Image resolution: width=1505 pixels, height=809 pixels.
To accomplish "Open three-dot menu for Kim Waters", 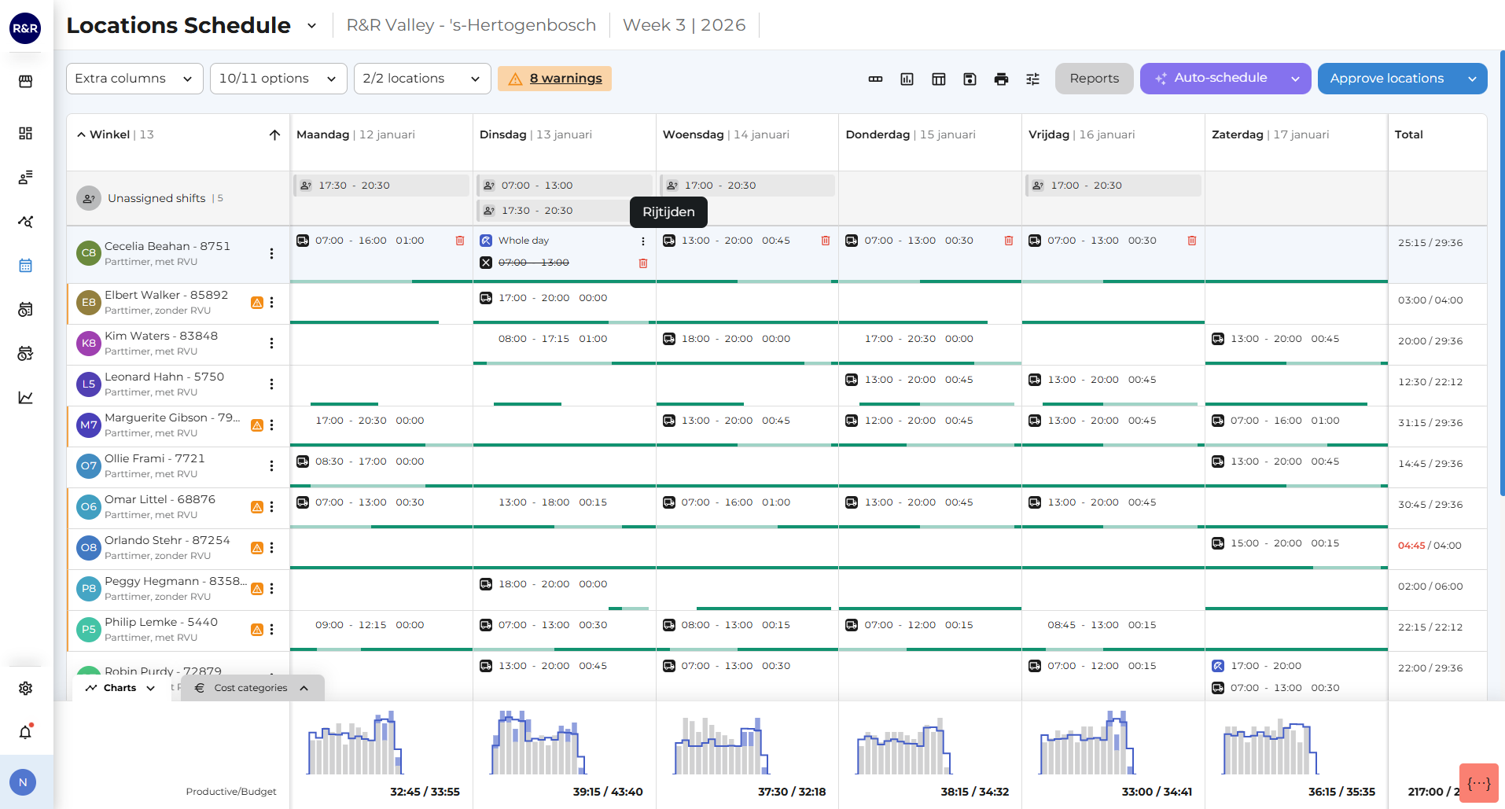I will pos(271,344).
